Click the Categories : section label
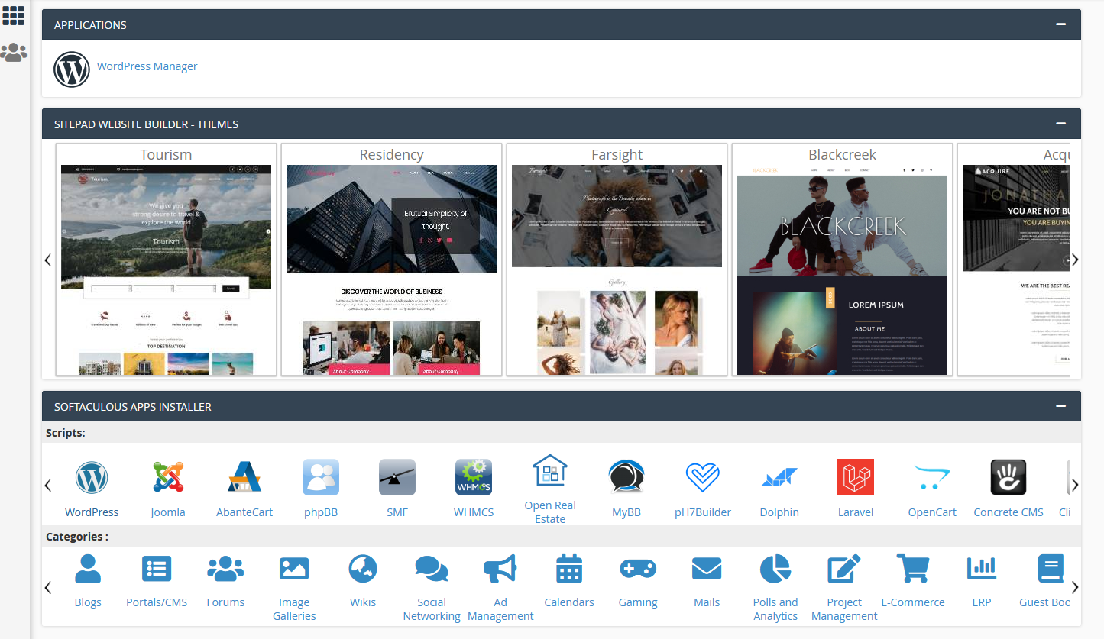Screen dimensions: 1104x639 [x=77, y=537]
